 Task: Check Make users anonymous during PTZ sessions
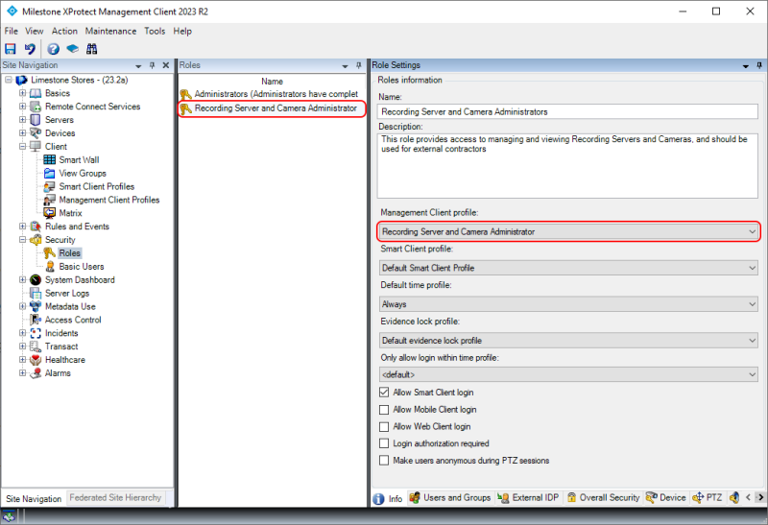(x=384, y=461)
